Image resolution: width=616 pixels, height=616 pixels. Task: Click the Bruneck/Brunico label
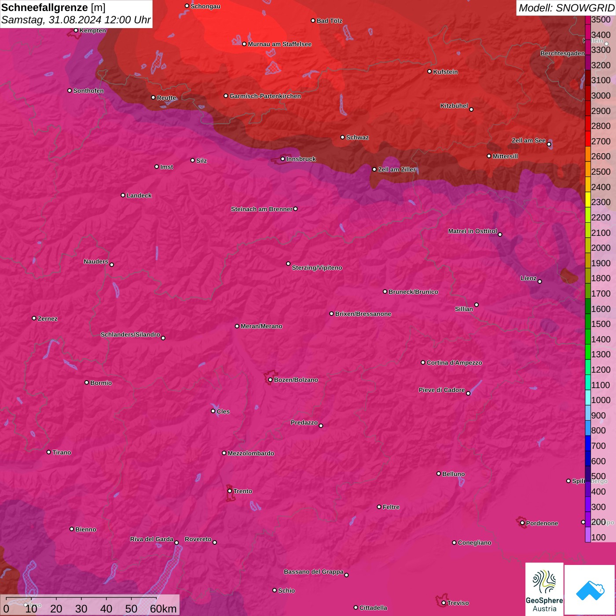pyautogui.click(x=413, y=292)
